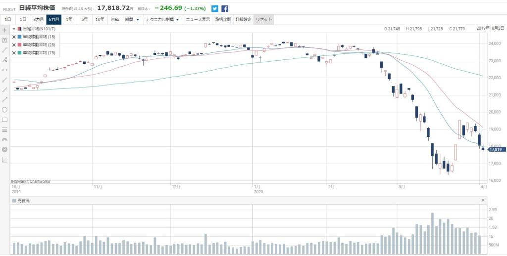Close the 売買高 volume panel
Viewport: 507px width, 256px height.
click(483, 200)
